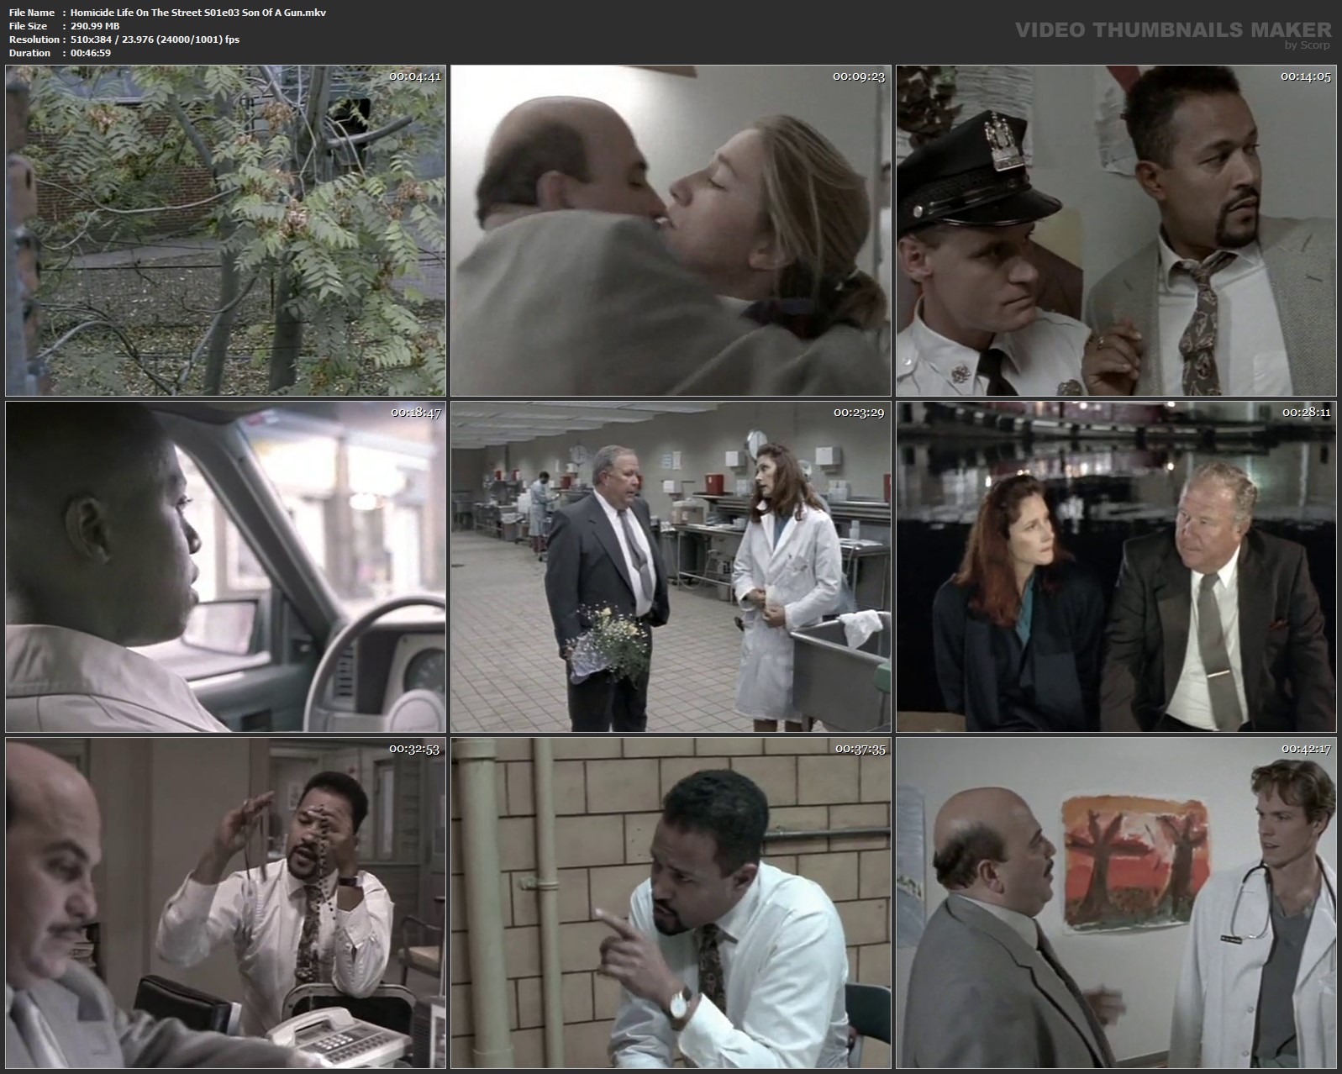Click the file size value 290.99 MB
This screenshot has width=1342, height=1074.
95,26
